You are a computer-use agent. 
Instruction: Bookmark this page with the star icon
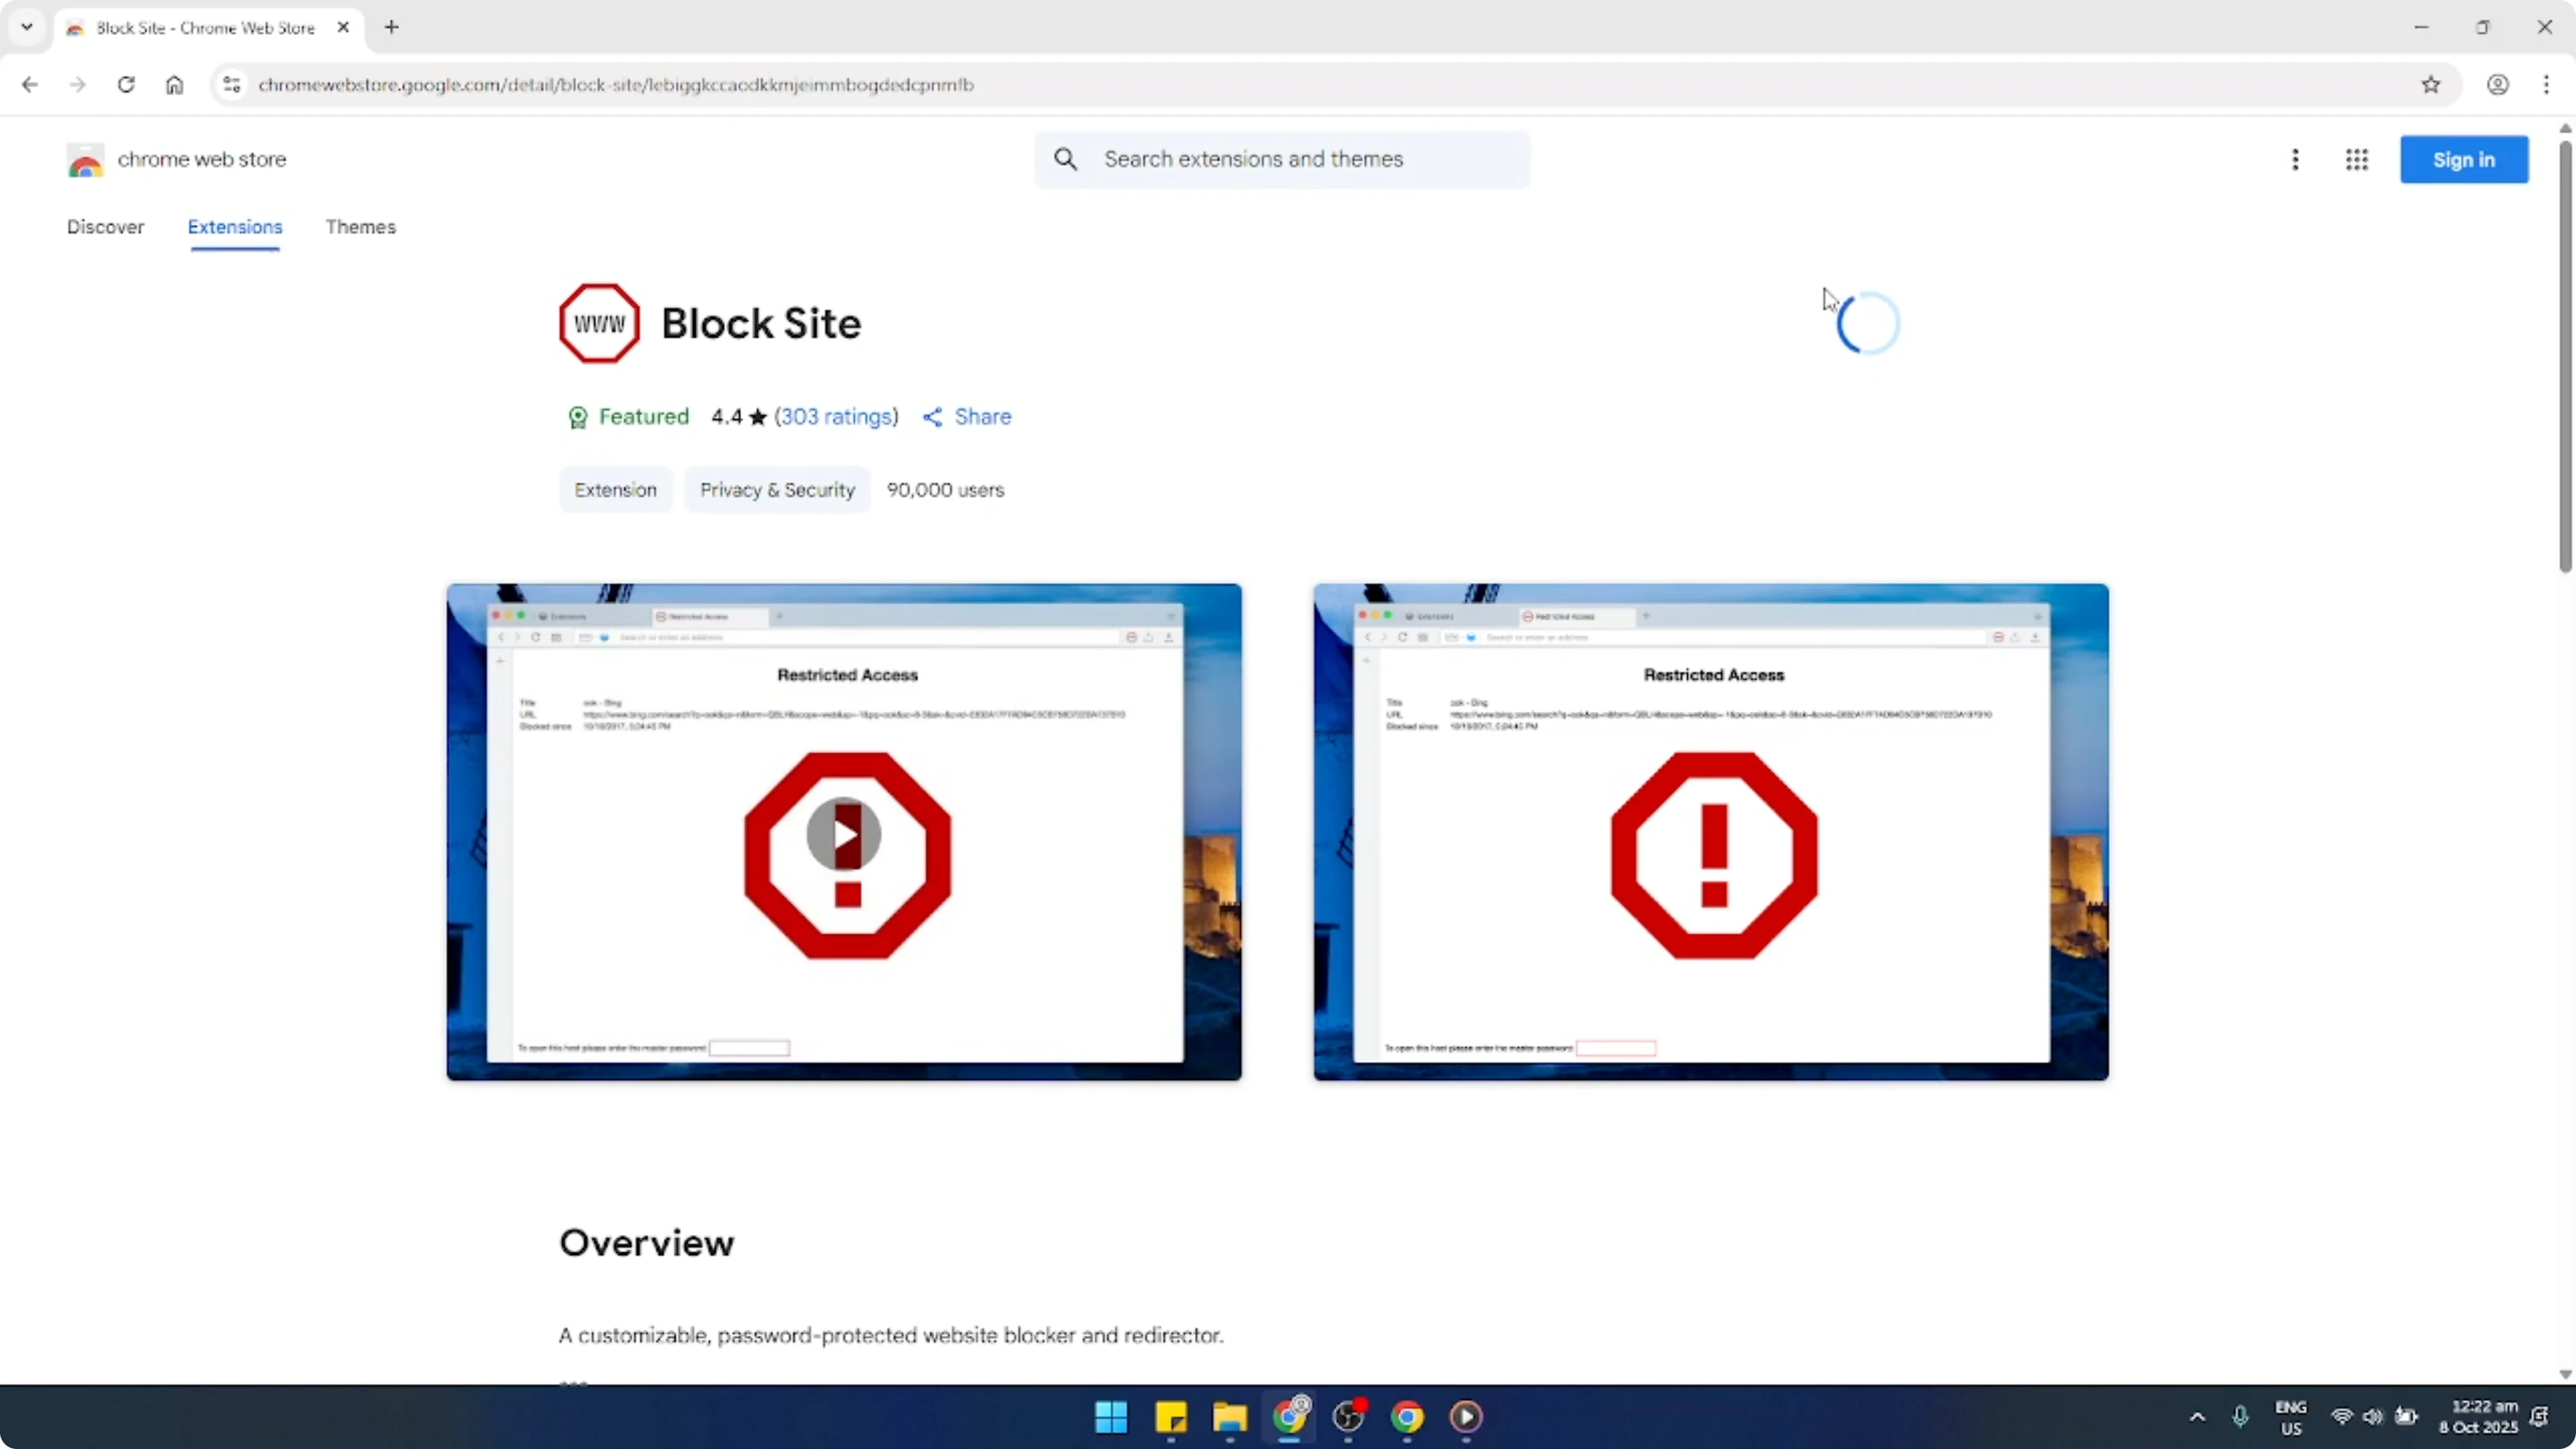pos(2431,85)
